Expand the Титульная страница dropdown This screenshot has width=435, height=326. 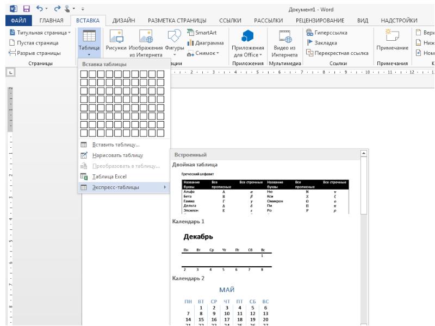coord(70,33)
